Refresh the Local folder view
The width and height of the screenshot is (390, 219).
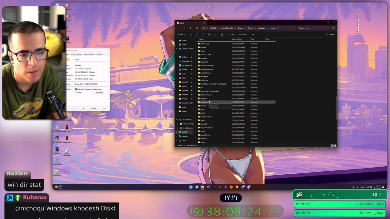pos(197,28)
